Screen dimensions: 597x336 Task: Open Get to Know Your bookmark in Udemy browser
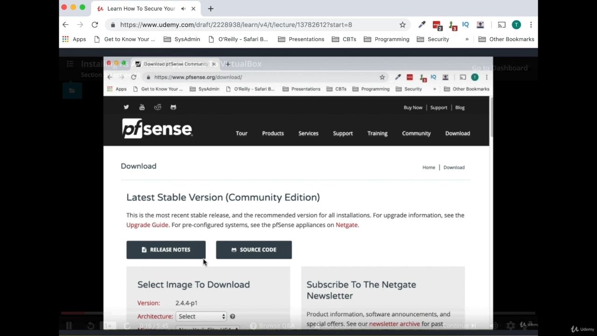pos(125,39)
